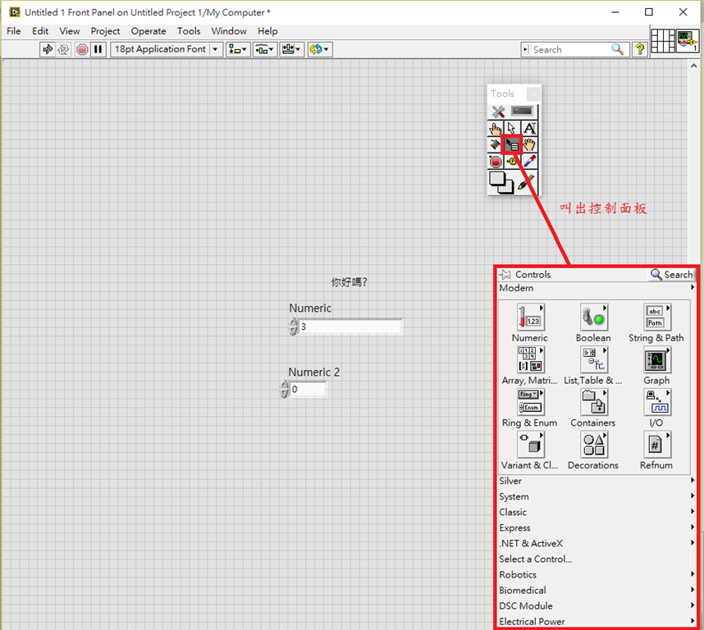This screenshot has width=704, height=630.
Task: Select the Coloring paintbrush tool
Action: tap(526, 182)
